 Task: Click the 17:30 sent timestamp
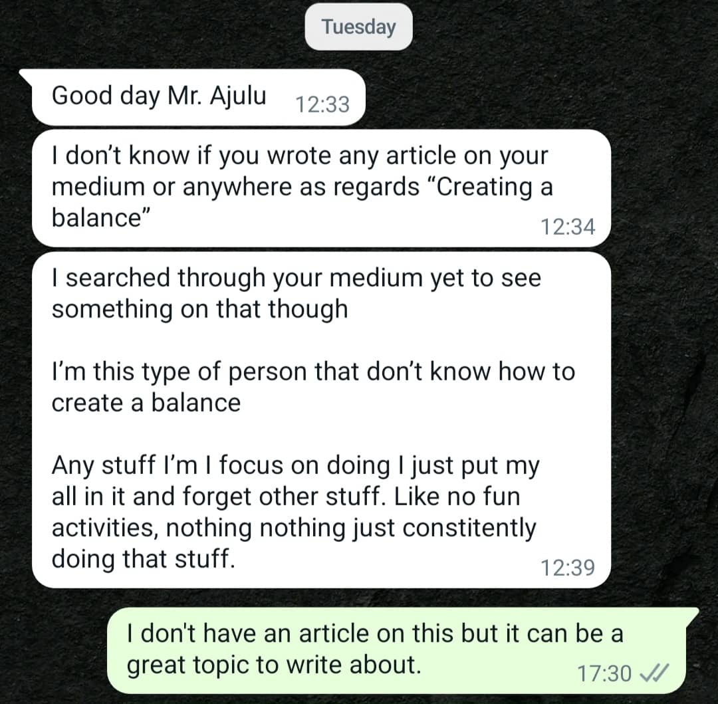click(604, 673)
